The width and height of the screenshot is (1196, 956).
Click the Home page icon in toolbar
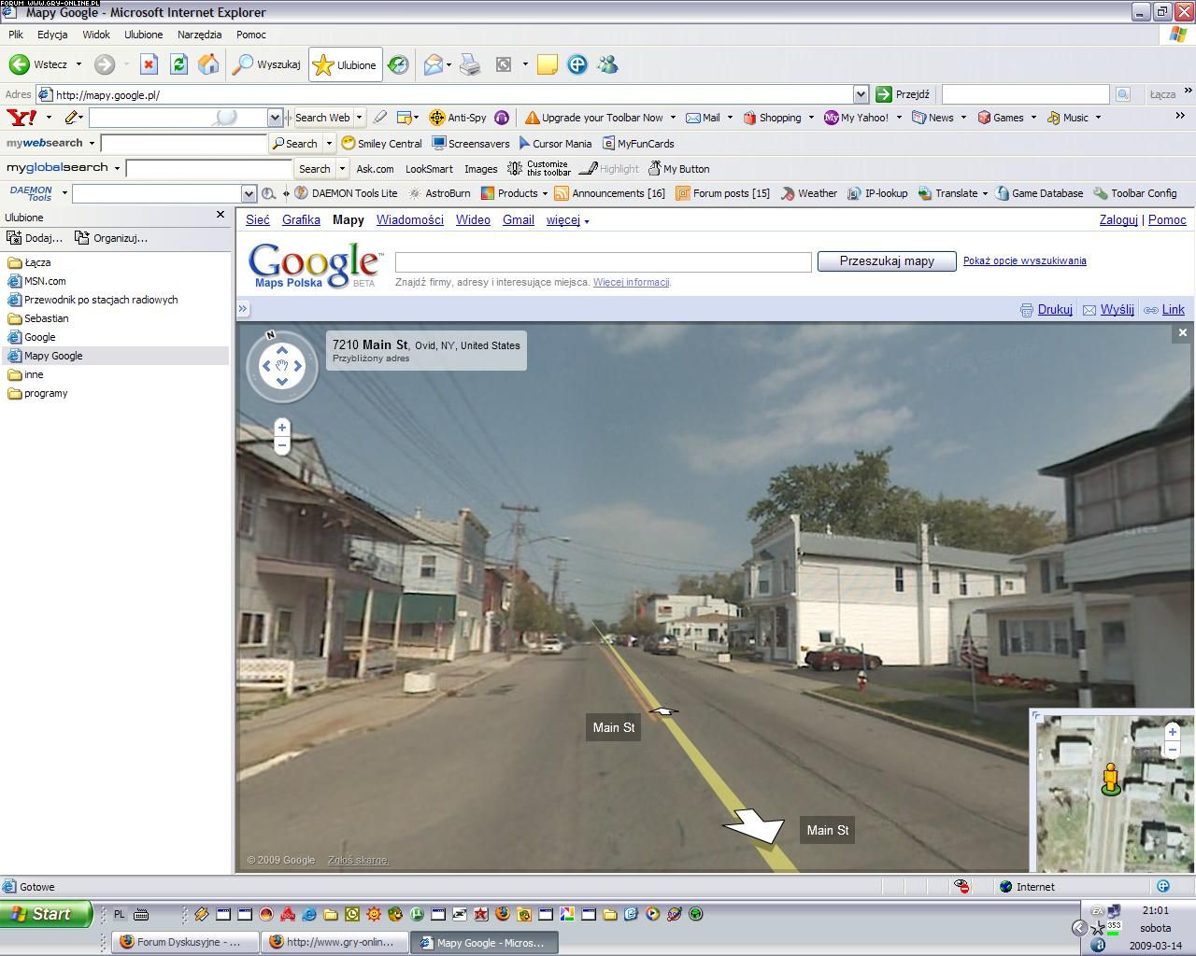pyautogui.click(x=208, y=64)
